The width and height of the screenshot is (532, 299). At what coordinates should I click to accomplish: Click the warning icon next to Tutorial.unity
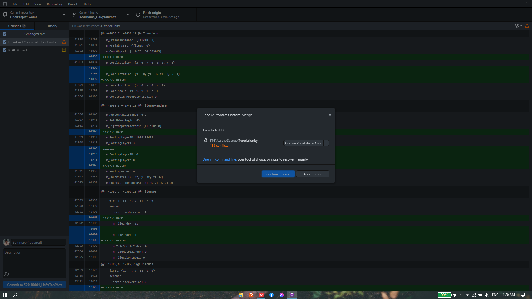click(64, 42)
